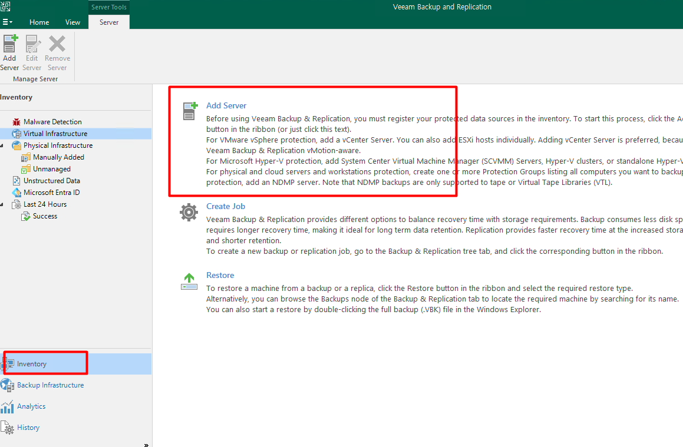Click the Server Tools contextual tab label
This screenshot has width=683, height=447.
coord(109,7)
